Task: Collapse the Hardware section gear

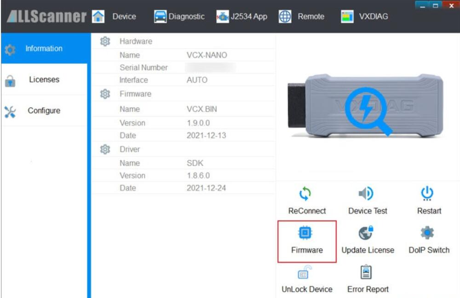Action: click(105, 41)
